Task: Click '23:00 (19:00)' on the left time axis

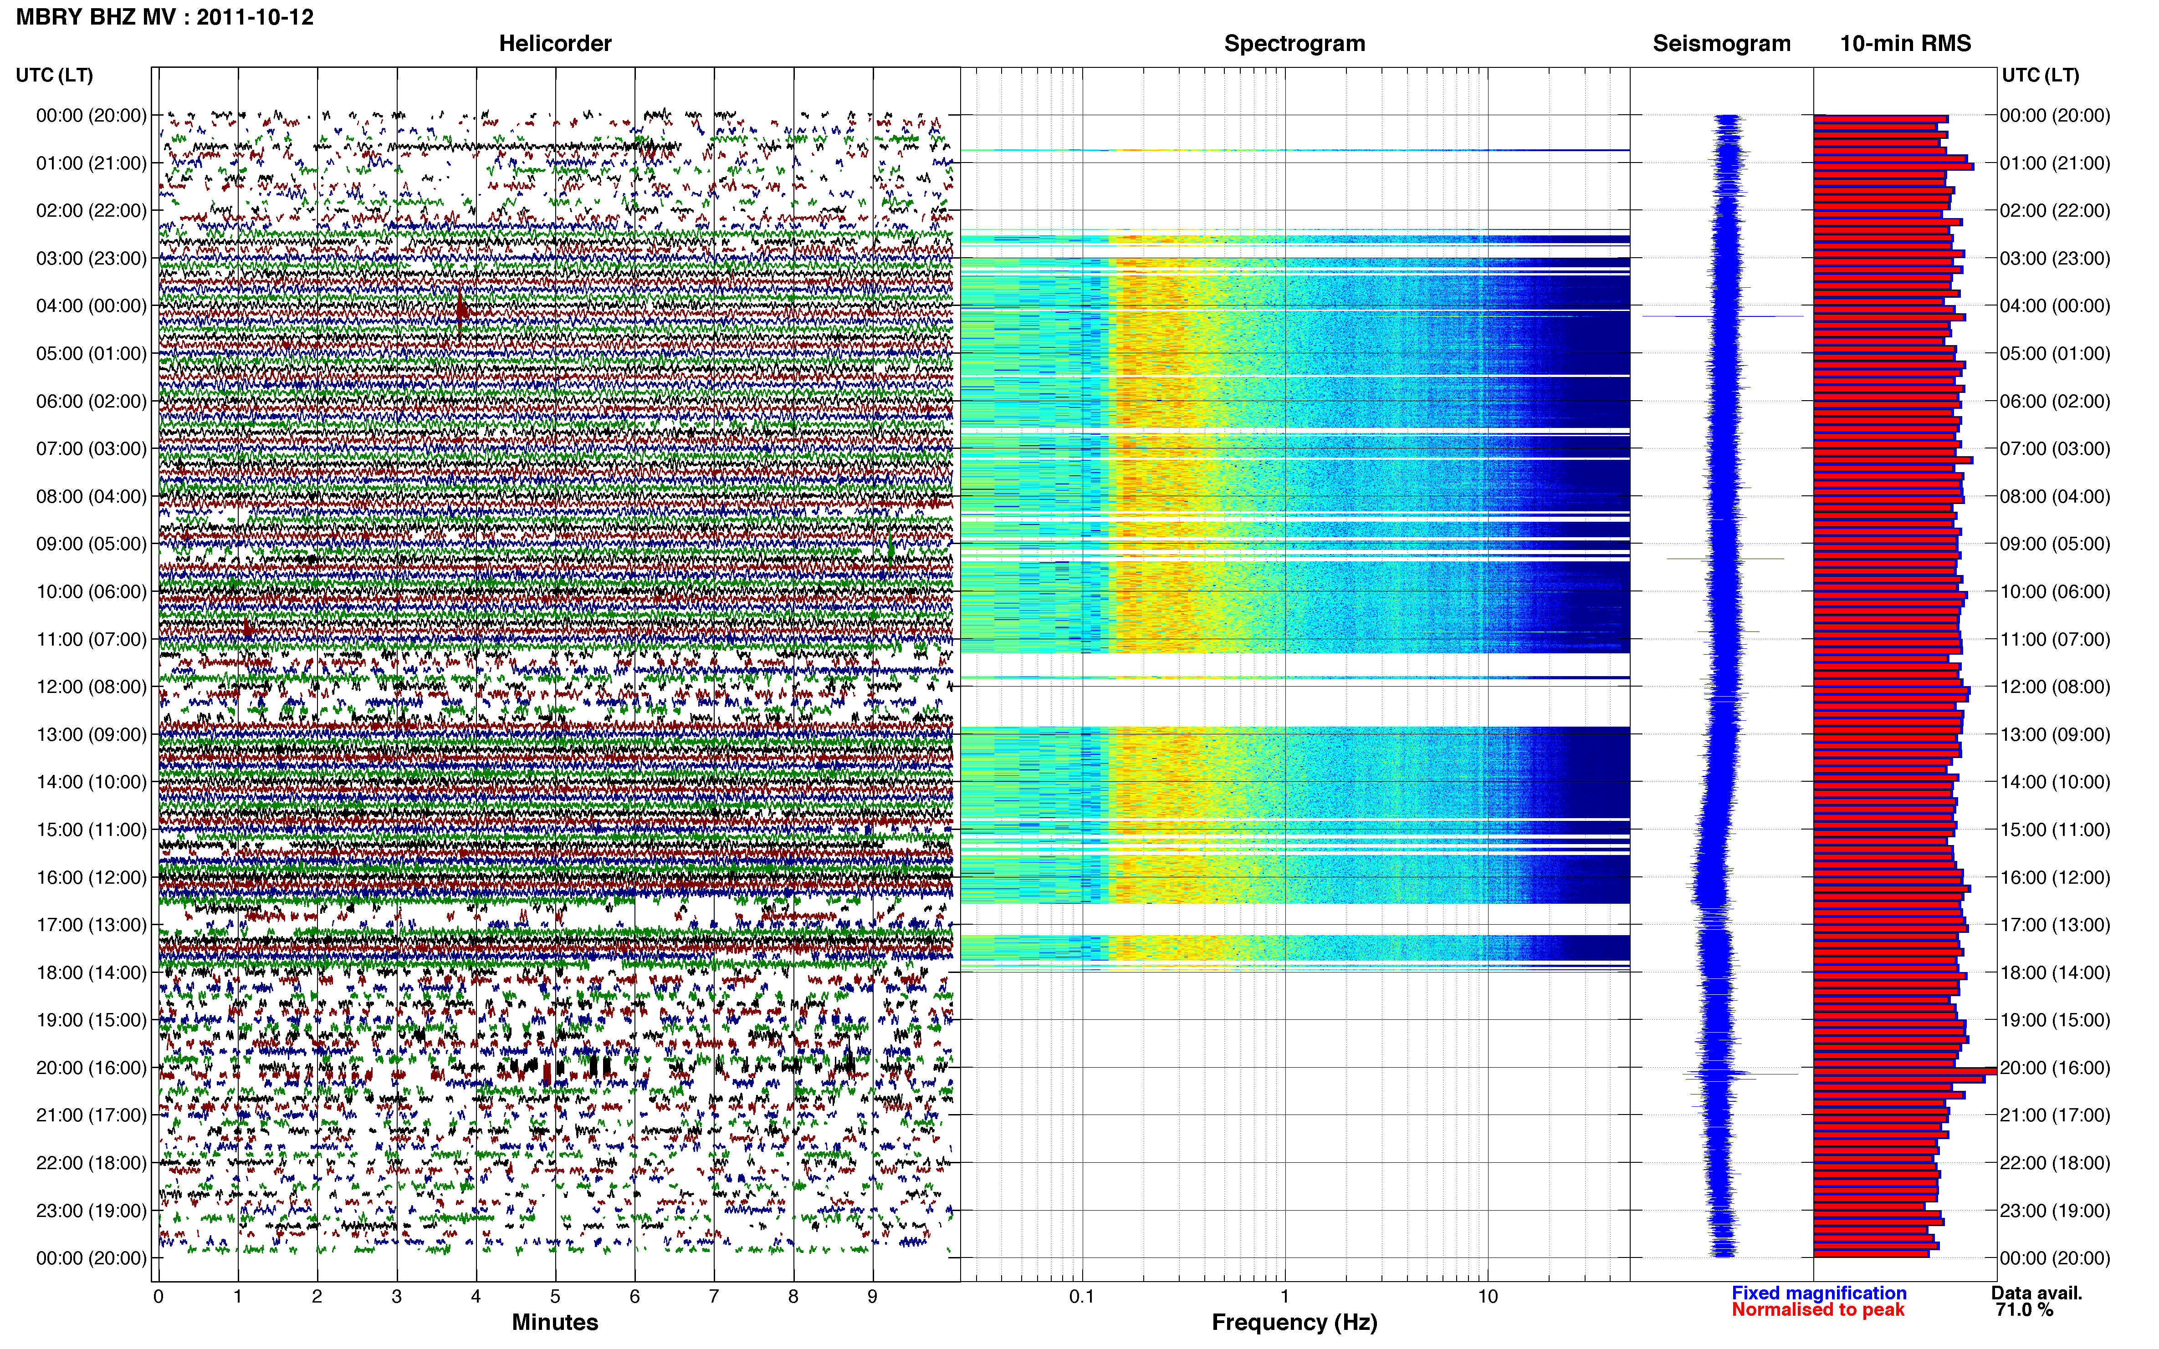Action: click(91, 1211)
